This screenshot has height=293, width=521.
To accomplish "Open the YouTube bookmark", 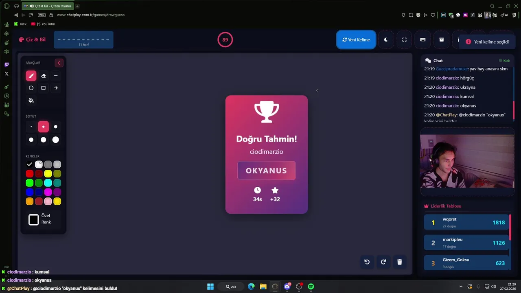I will pos(43,24).
